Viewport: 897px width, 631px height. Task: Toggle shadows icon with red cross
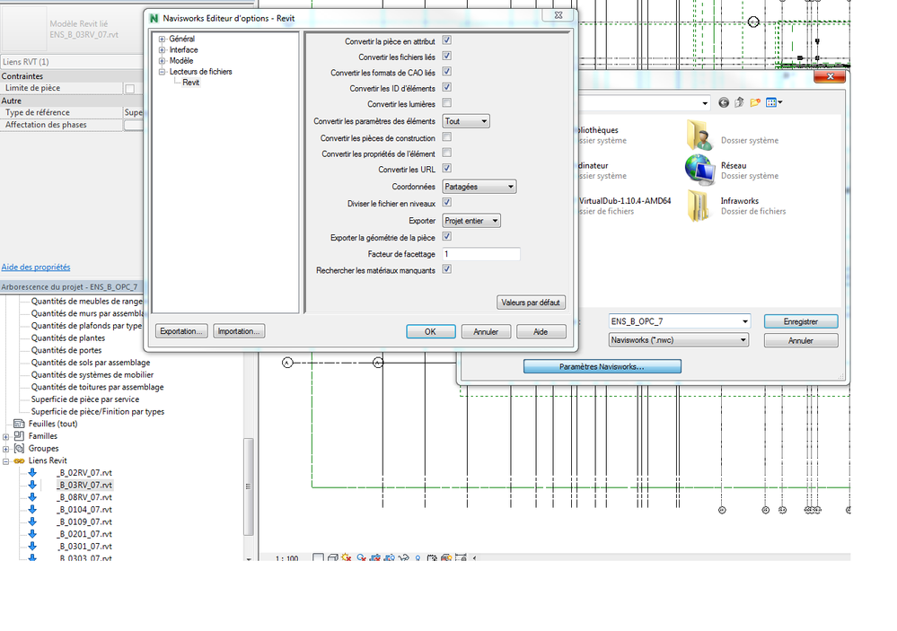click(x=361, y=557)
